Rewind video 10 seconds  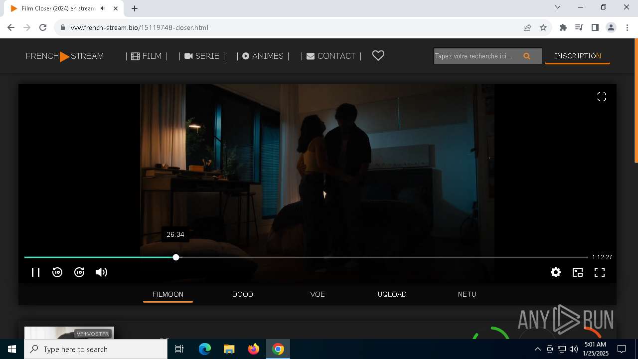tap(57, 272)
